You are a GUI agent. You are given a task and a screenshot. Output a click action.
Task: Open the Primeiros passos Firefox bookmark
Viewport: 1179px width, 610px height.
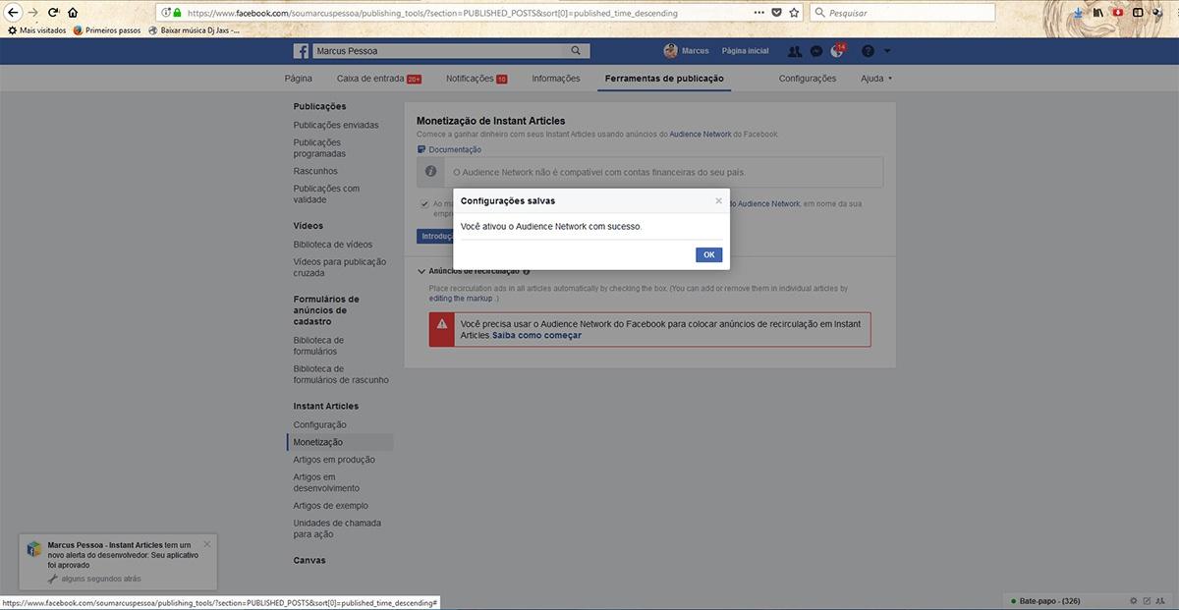coord(109,30)
